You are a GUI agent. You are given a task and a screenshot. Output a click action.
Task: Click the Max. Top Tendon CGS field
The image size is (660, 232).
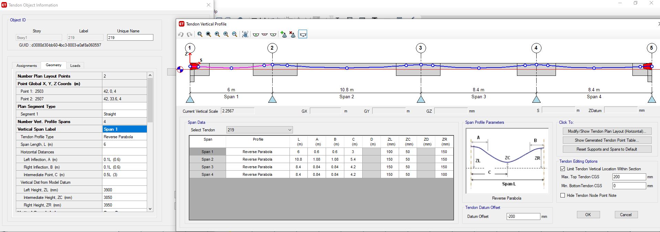tap(629, 177)
